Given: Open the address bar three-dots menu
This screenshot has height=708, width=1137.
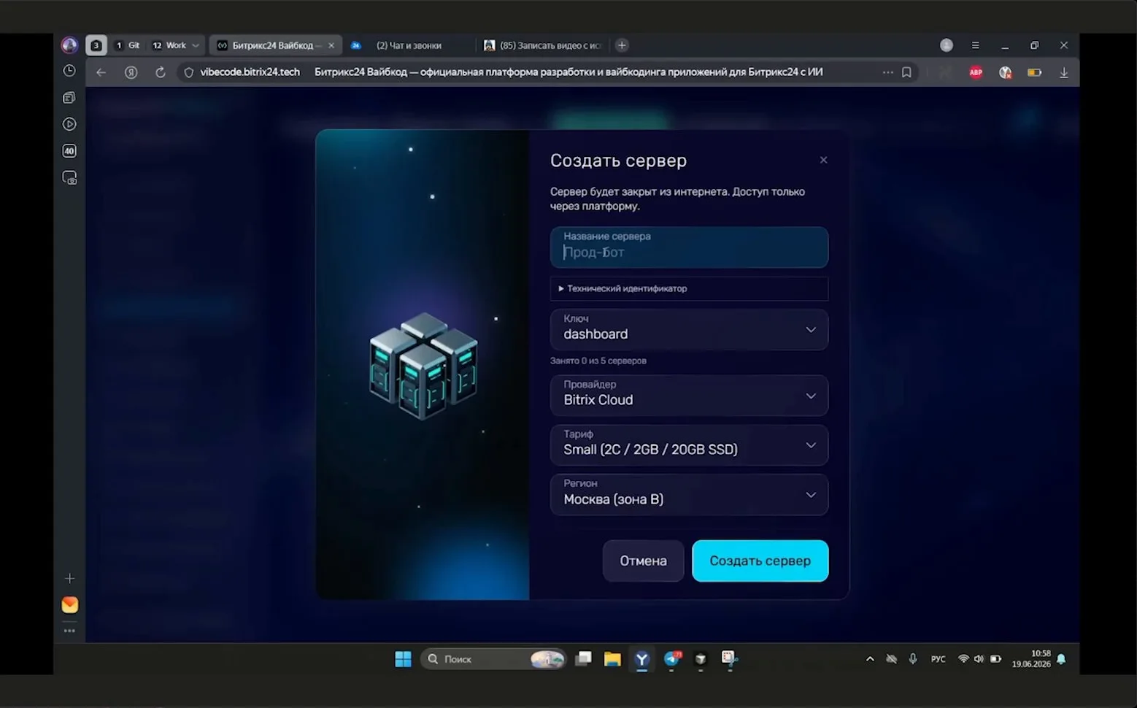Looking at the screenshot, I should (x=887, y=72).
